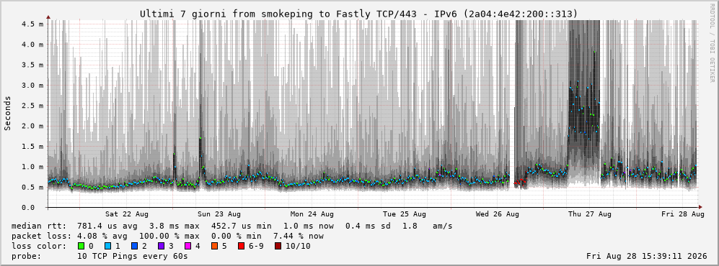Click the '0.5 m' y-axis value
The image size is (719, 266).
click(x=32, y=187)
